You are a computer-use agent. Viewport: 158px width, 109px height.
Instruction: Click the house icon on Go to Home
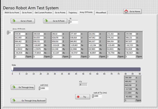126,11
